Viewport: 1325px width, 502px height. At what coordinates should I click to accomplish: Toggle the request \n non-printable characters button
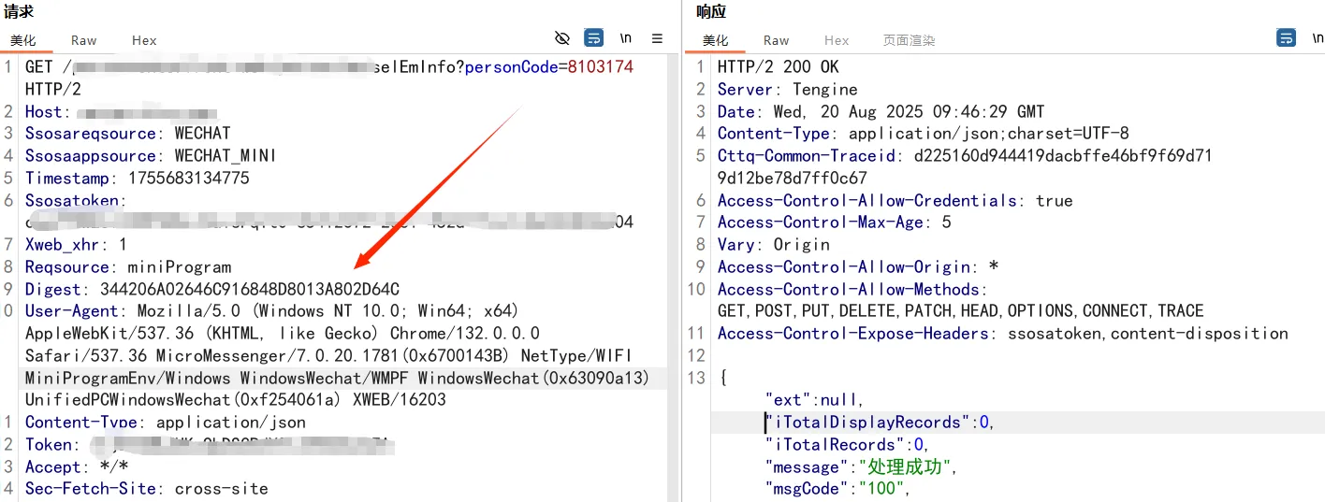pos(625,38)
